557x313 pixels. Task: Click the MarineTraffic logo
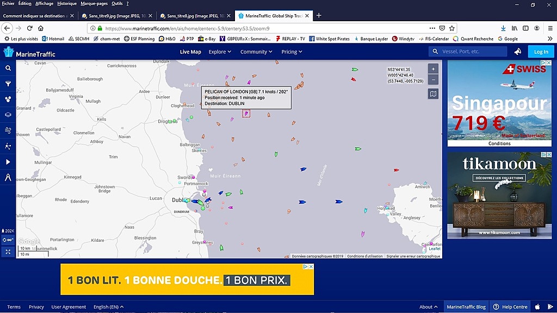[29, 53]
